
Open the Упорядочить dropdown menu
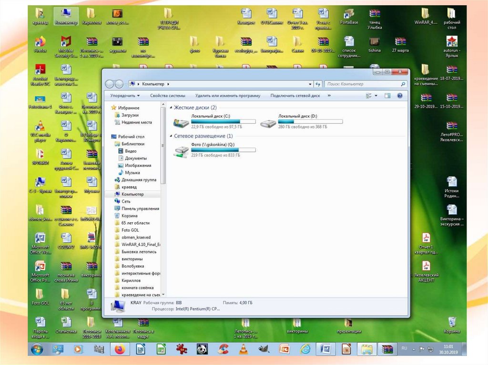[x=124, y=96]
